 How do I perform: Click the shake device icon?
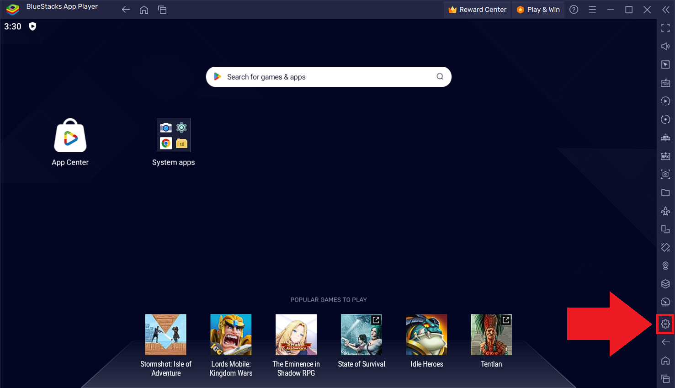click(x=665, y=248)
